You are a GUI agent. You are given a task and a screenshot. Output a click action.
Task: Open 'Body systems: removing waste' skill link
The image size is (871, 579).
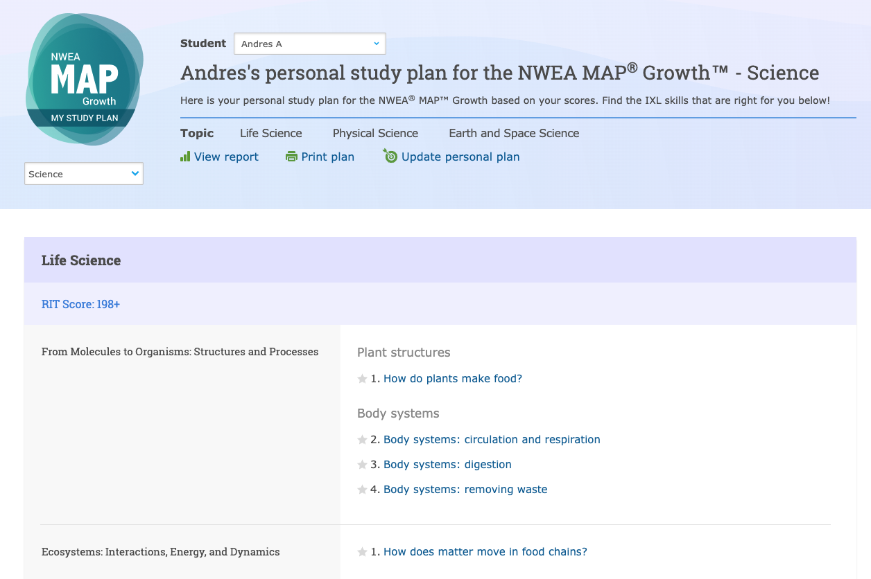465,490
